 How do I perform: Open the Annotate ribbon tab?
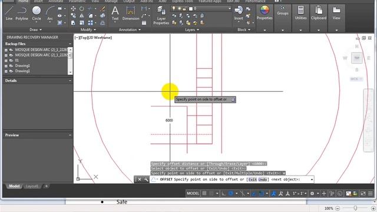(x=56, y=1)
